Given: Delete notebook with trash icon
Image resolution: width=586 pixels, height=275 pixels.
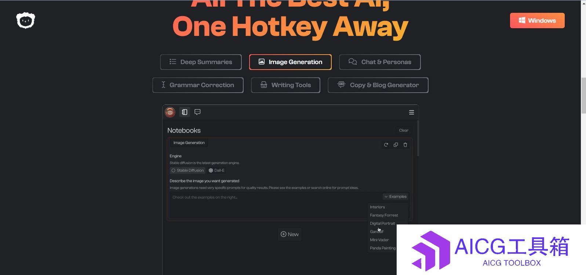Looking at the screenshot, I should tap(405, 145).
